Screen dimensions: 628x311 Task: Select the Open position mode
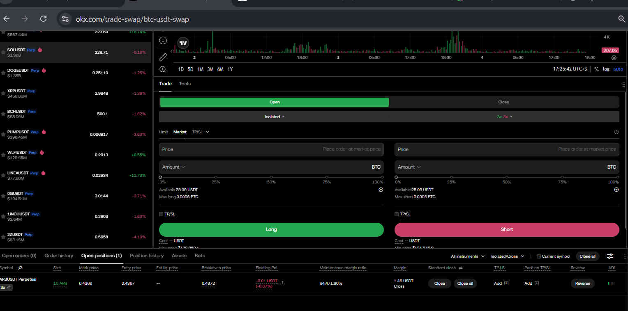[x=274, y=102]
